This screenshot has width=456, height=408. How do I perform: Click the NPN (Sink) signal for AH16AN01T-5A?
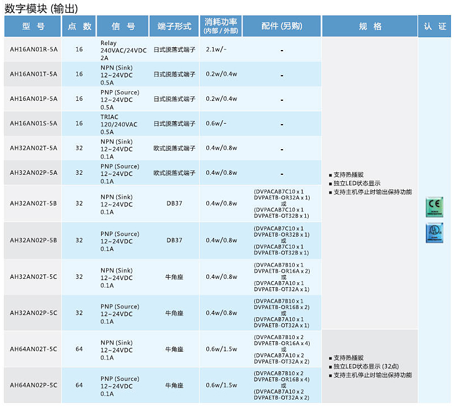[117, 75]
